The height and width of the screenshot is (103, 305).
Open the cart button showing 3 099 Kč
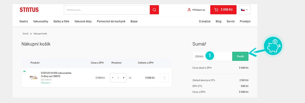tap(223, 10)
